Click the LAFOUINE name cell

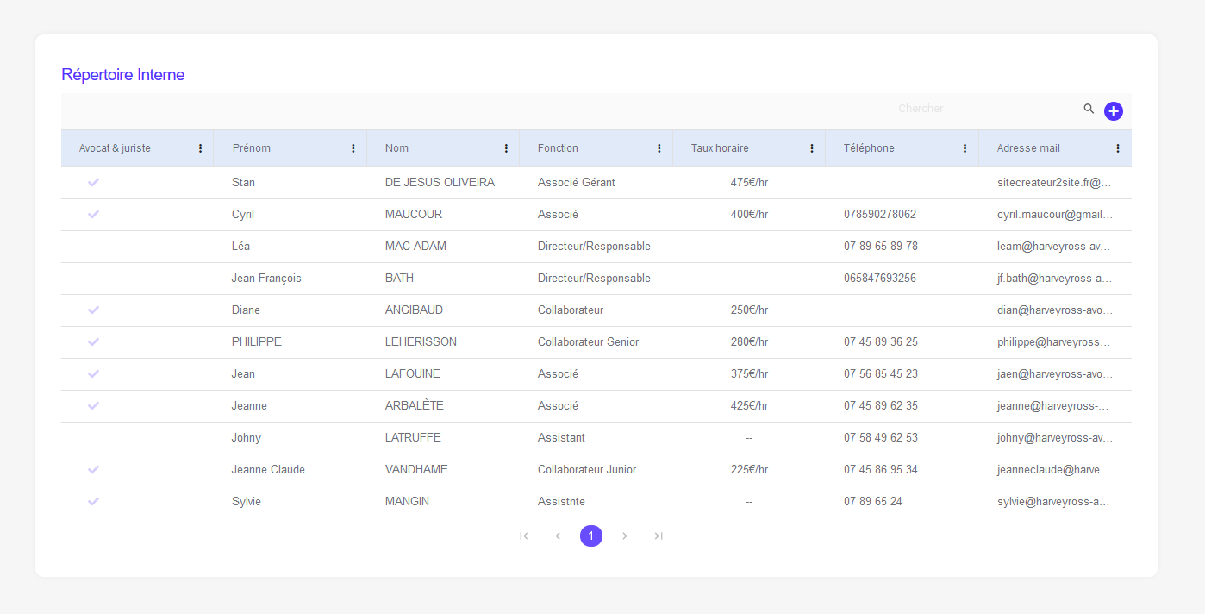(x=413, y=374)
